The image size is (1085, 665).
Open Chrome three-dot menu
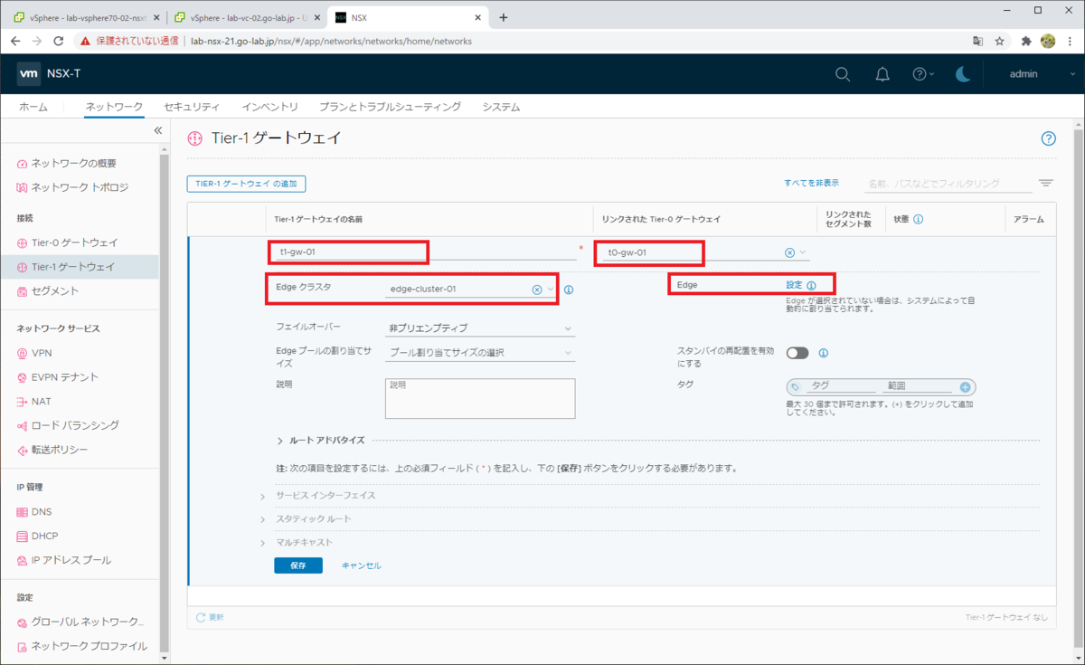(x=1071, y=41)
